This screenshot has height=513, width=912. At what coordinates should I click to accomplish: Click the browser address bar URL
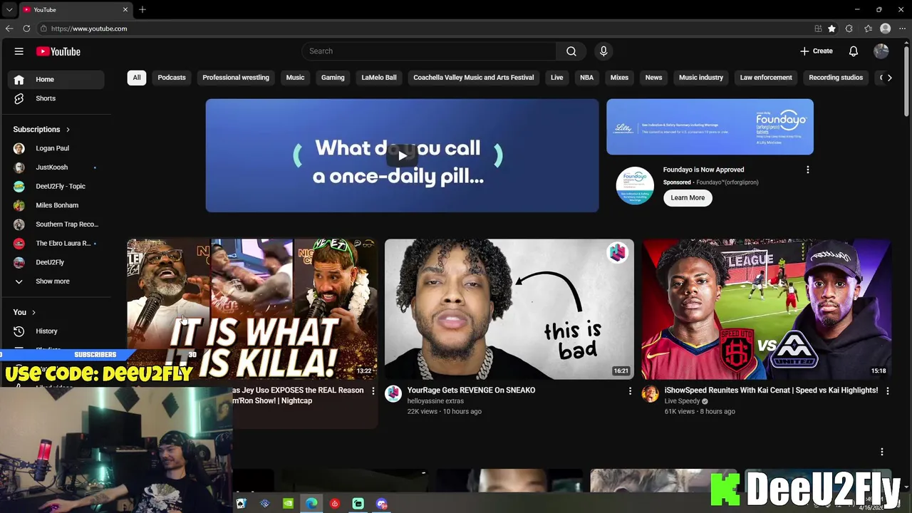pyautogui.click(x=89, y=28)
